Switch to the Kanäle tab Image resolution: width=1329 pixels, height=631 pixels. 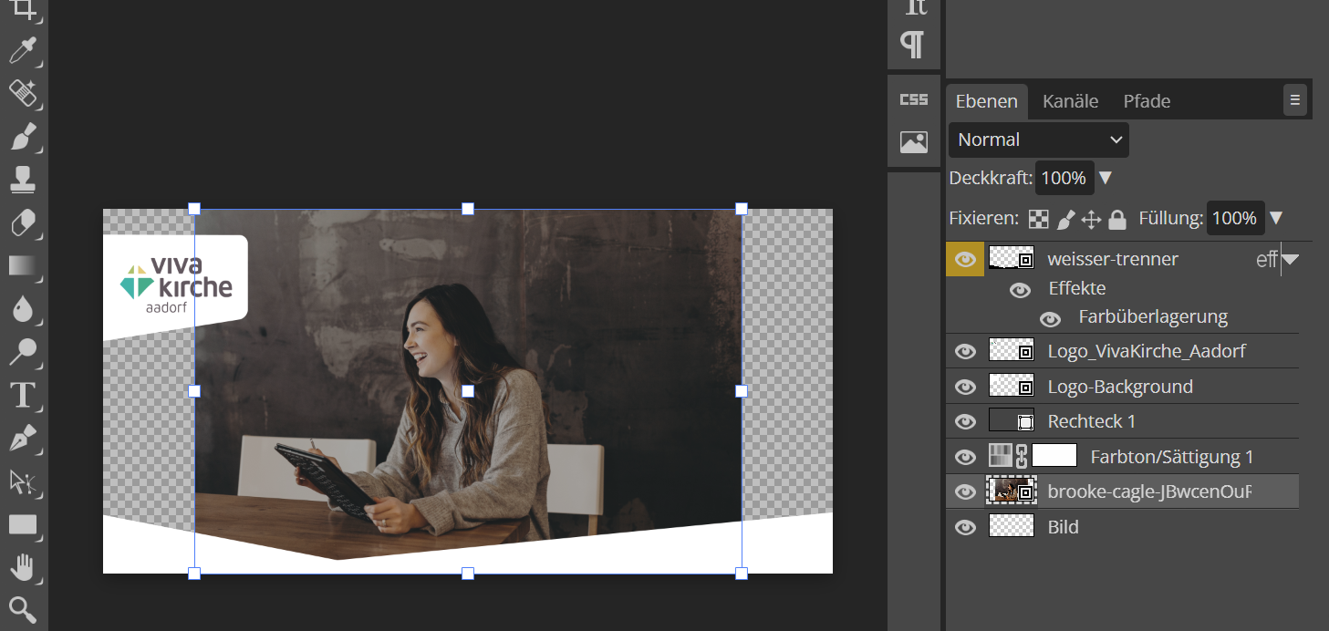tap(1070, 101)
